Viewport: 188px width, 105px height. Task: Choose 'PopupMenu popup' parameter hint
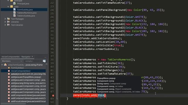[106, 78]
